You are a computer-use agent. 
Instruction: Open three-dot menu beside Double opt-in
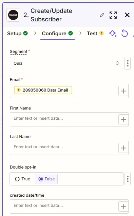click(x=128, y=179)
